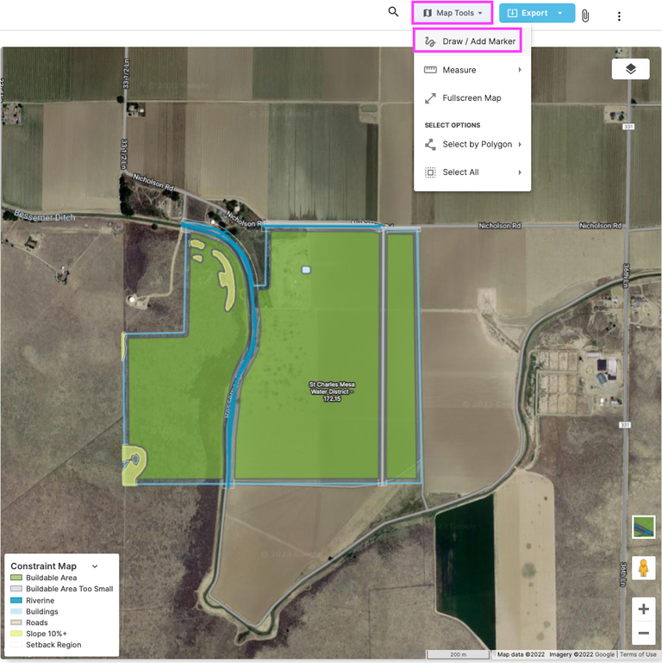
Task: Open the three-dot more options menu
Action: (x=619, y=16)
